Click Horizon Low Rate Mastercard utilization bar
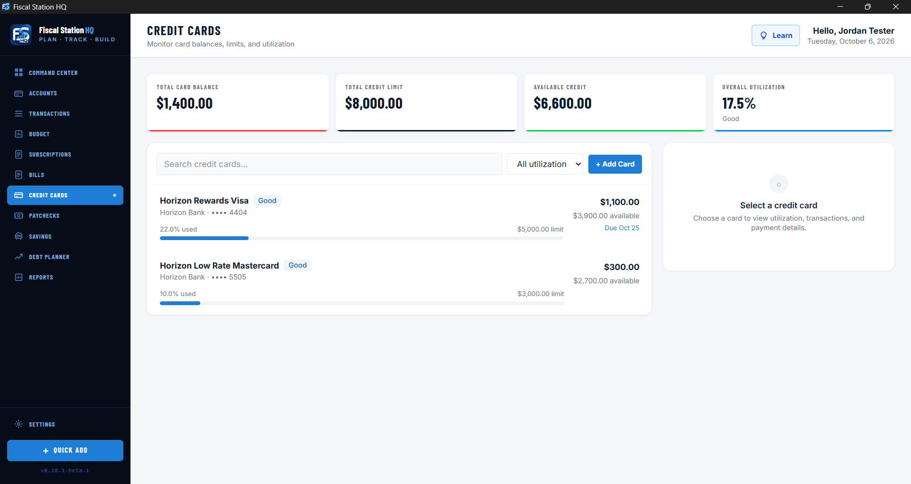 362,303
